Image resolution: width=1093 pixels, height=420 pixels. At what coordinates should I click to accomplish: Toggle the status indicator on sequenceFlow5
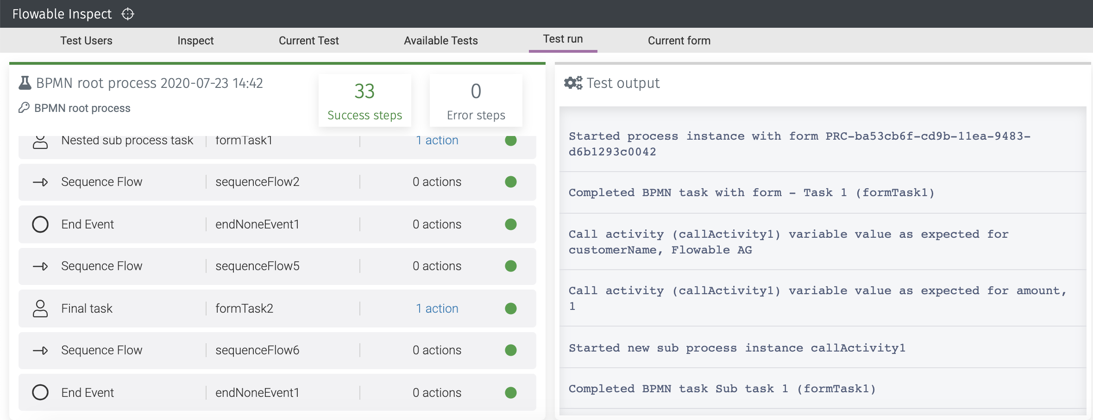510,266
